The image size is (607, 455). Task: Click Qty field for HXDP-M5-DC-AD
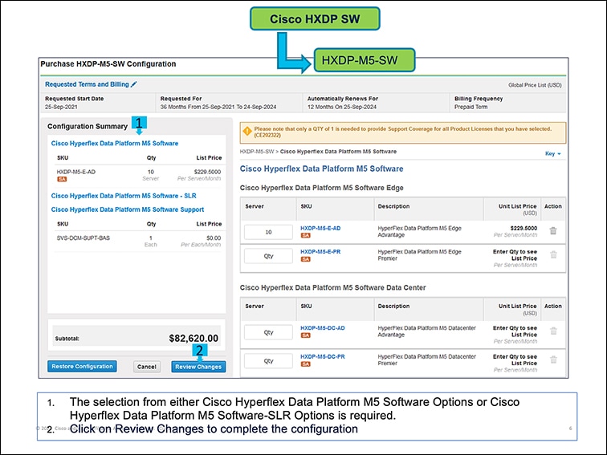[268, 332]
